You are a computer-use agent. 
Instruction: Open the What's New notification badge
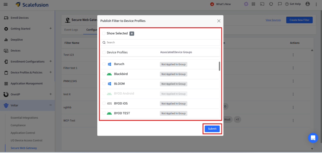click(x=212, y=4)
